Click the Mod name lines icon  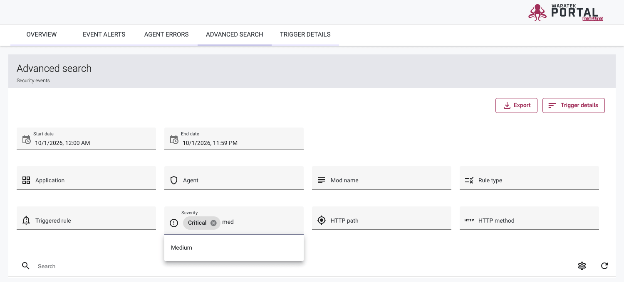tap(322, 180)
